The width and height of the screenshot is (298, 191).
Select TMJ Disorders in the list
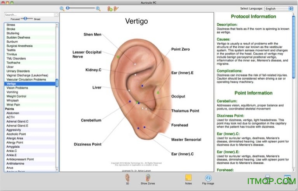point(30,58)
